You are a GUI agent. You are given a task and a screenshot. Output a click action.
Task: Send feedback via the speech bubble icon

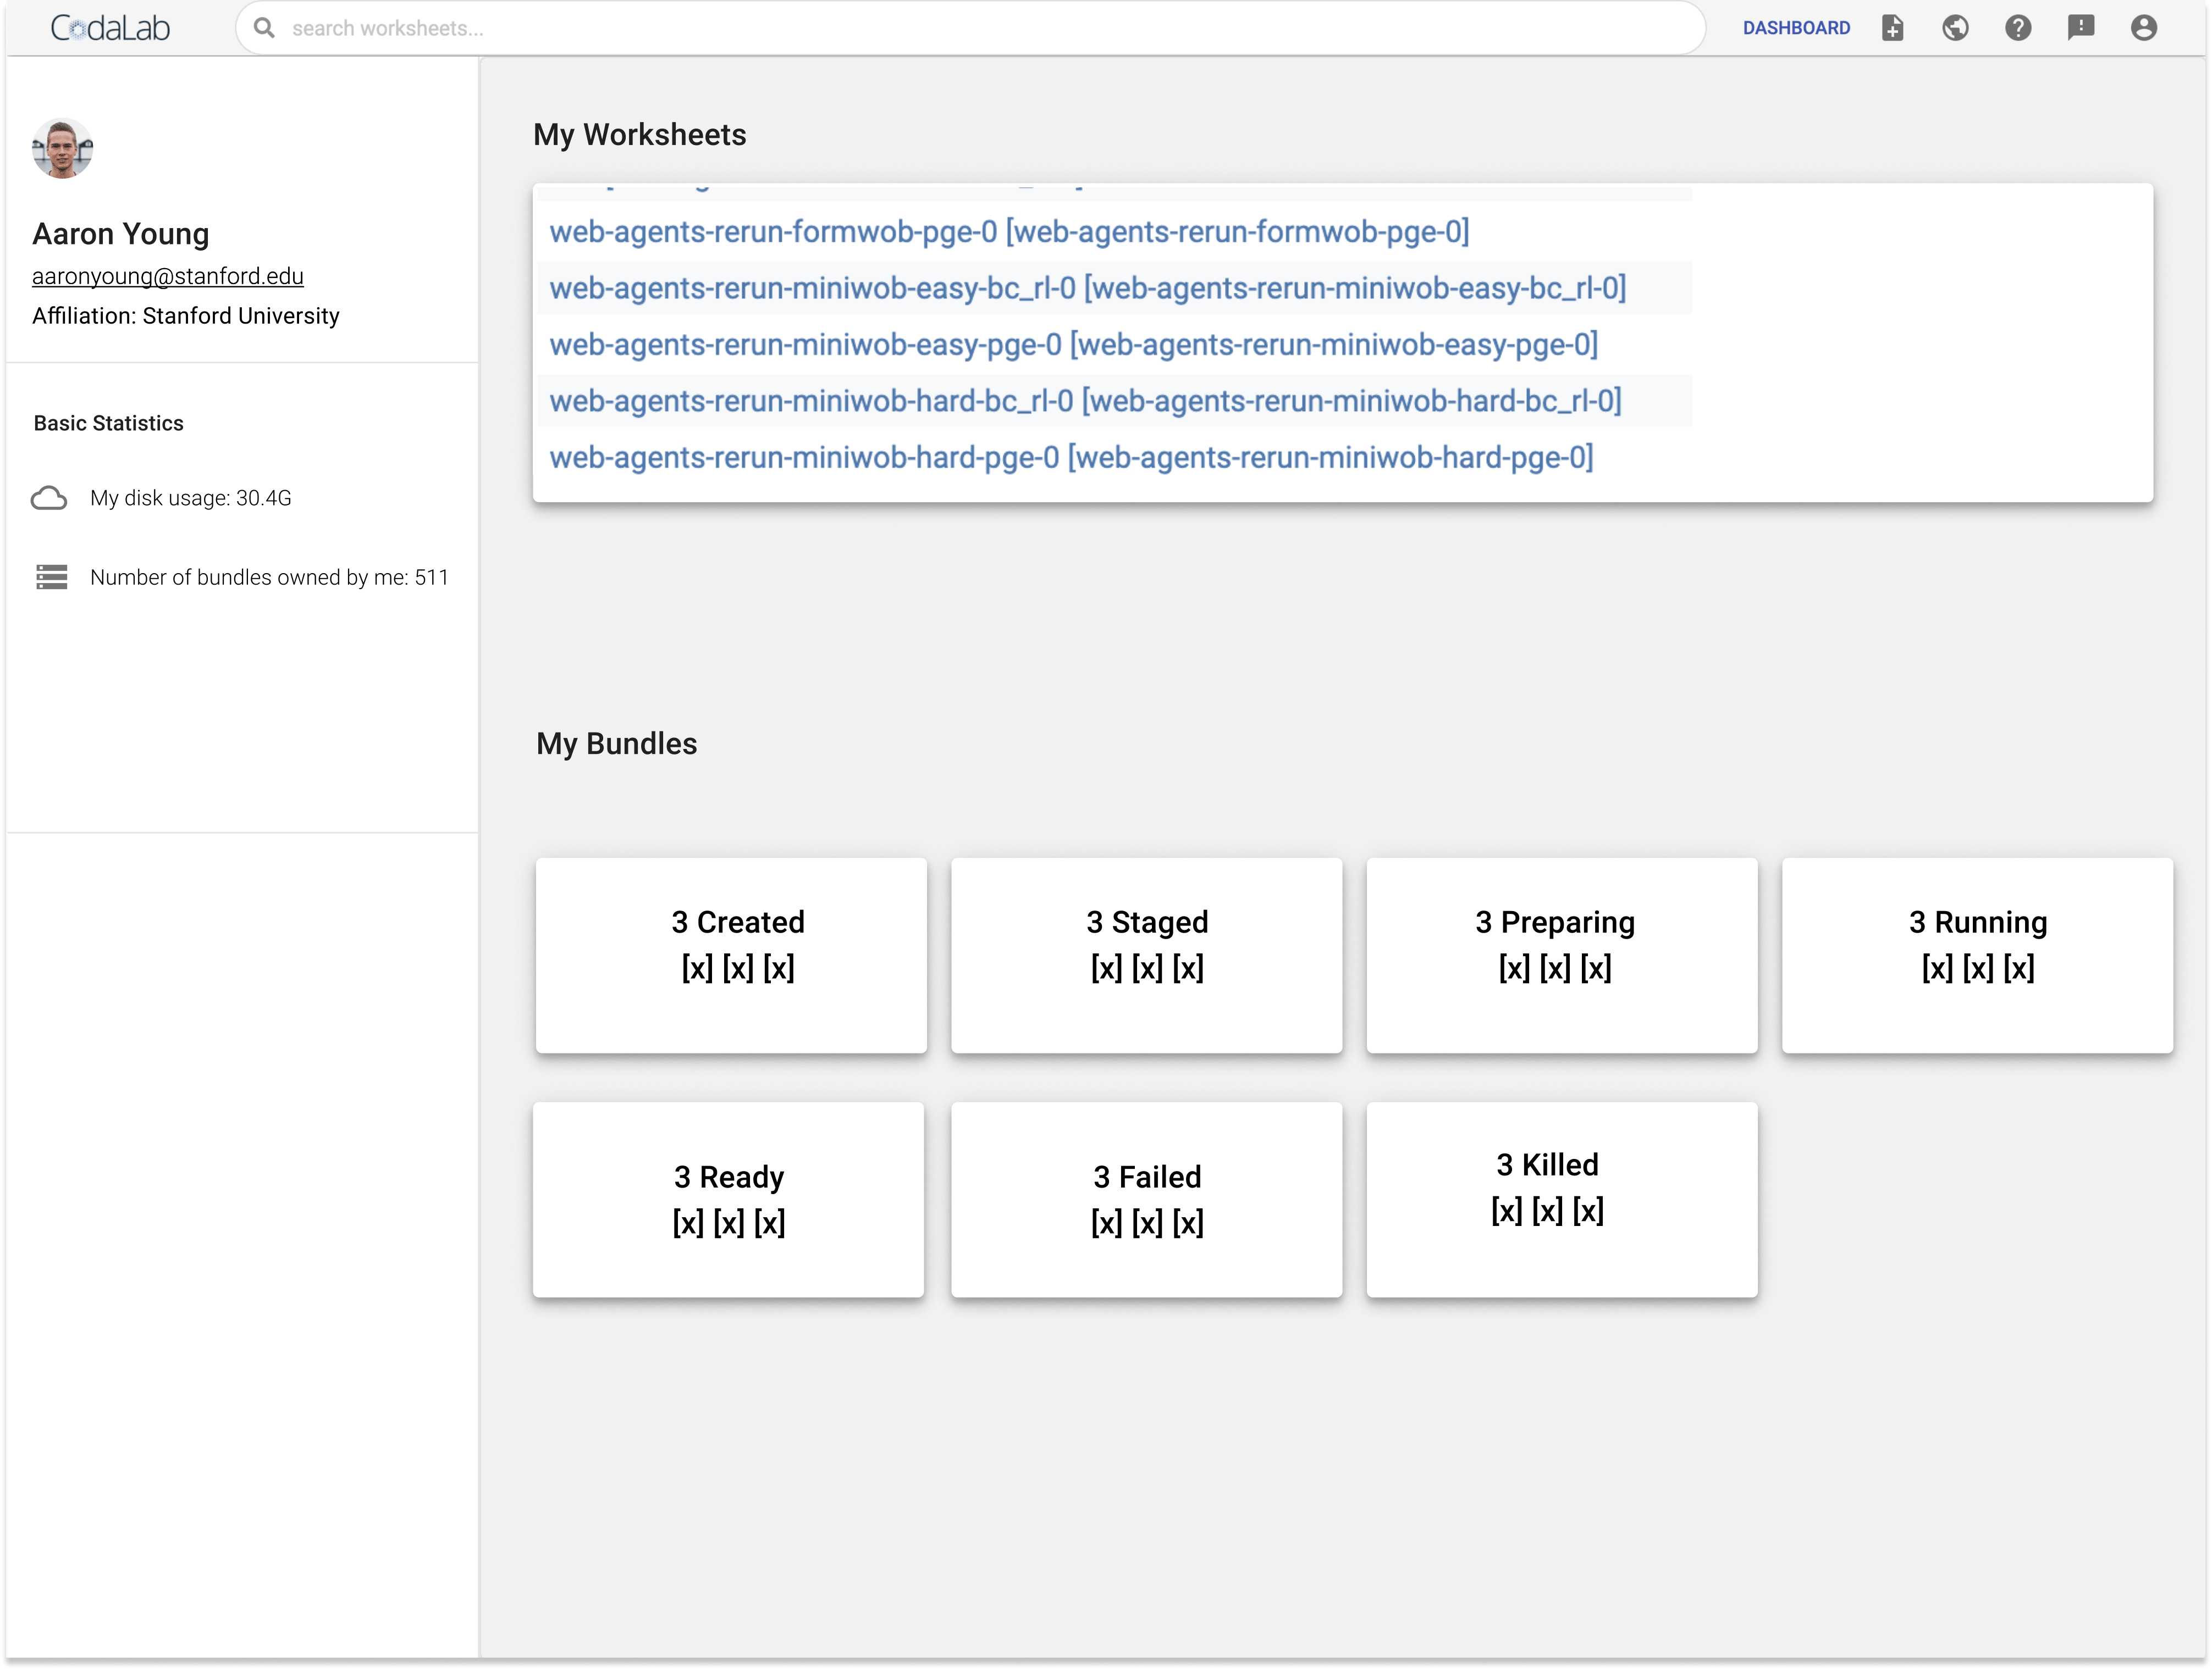coord(2081,28)
